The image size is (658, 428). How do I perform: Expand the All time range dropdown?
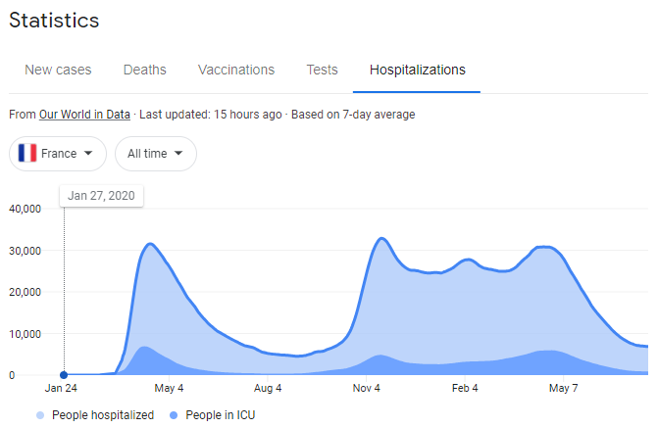click(x=156, y=154)
